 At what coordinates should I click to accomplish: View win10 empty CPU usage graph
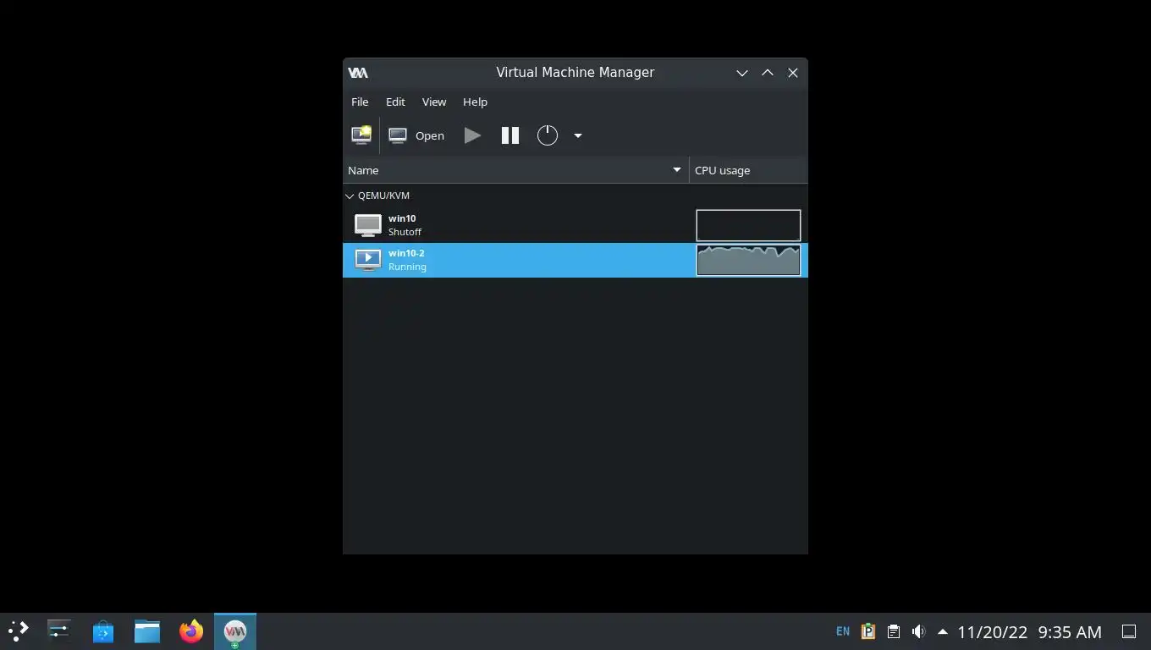pos(748,225)
